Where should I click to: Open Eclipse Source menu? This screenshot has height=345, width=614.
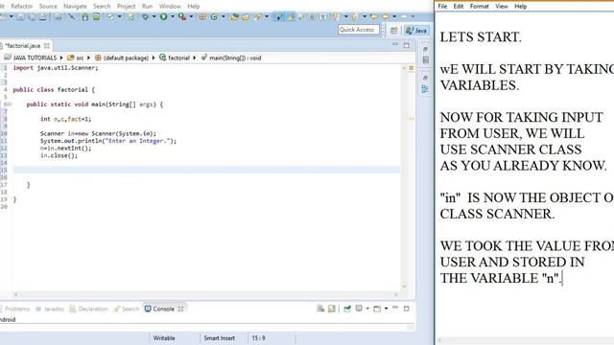(48, 7)
